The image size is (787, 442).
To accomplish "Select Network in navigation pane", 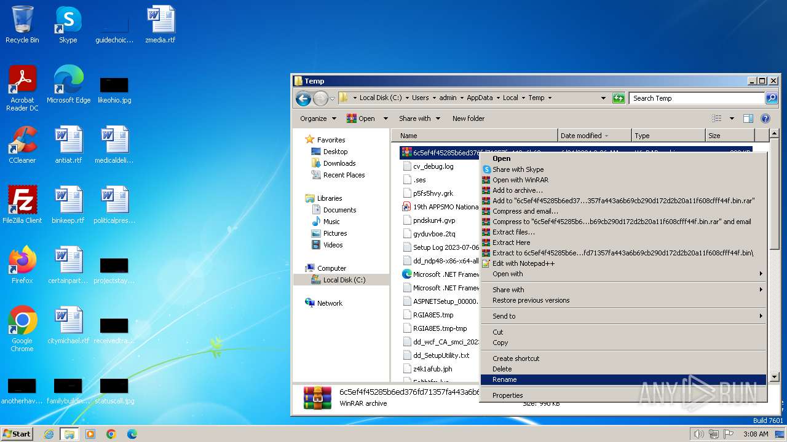I will pyautogui.click(x=330, y=303).
